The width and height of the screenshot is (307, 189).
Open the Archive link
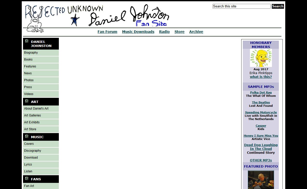(196, 32)
